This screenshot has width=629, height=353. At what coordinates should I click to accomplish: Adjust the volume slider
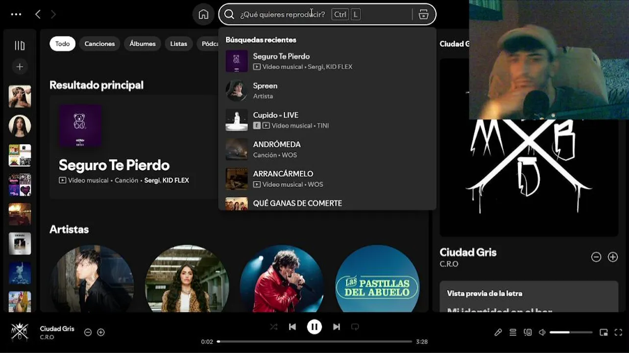coord(571,332)
